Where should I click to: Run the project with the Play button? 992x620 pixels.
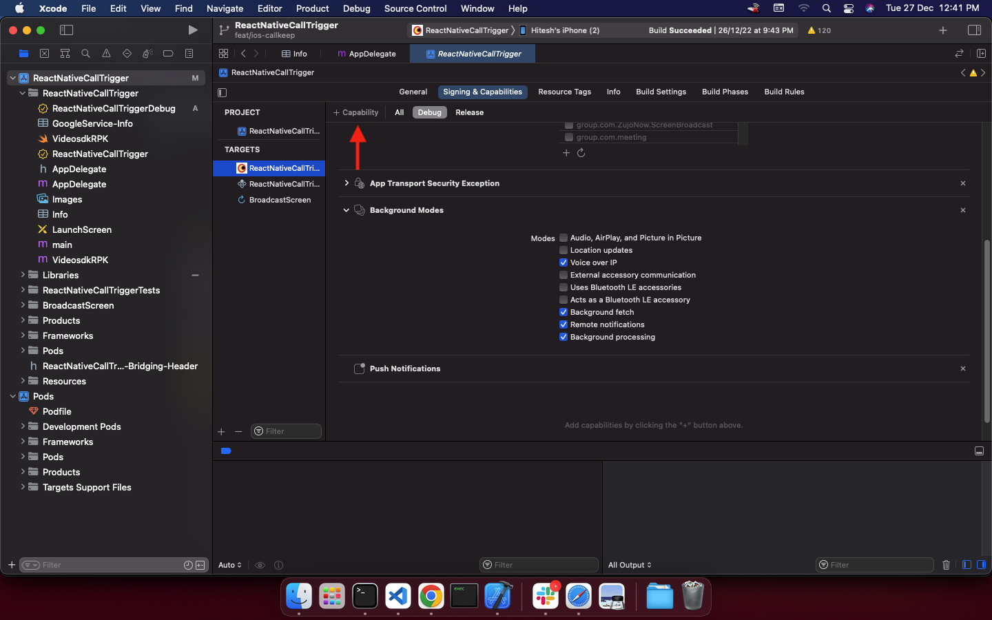click(x=193, y=30)
